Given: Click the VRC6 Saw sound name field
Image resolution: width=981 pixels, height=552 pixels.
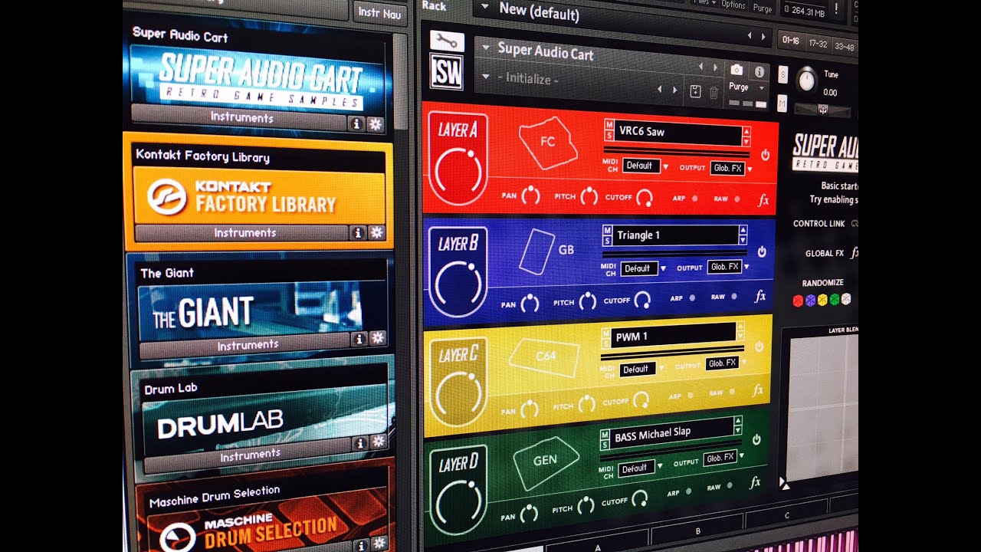Looking at the screenshot, I should (677, 132).
